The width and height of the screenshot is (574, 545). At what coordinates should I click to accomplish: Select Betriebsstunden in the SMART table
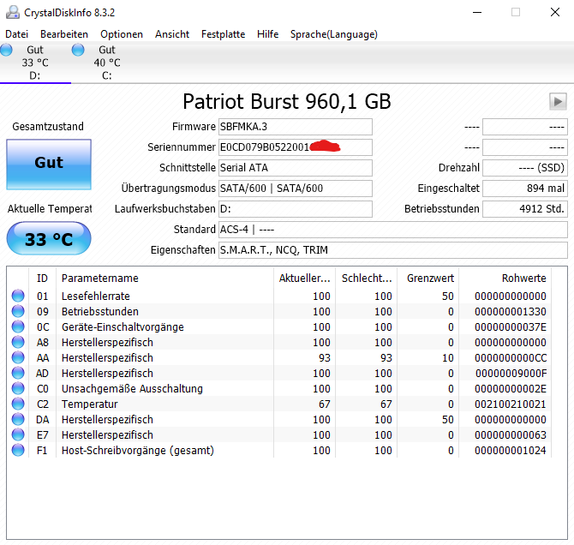100,311
